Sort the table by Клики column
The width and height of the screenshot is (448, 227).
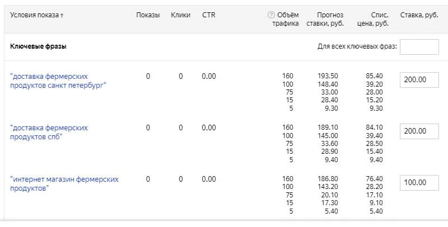181,15
